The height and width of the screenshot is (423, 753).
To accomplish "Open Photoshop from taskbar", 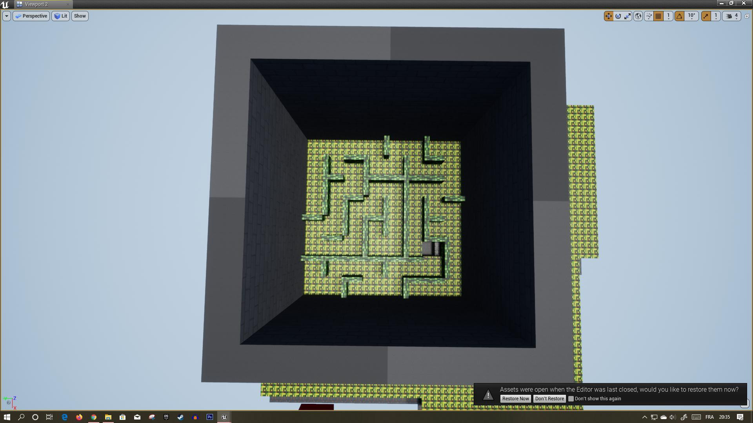I will pos(210,417).
